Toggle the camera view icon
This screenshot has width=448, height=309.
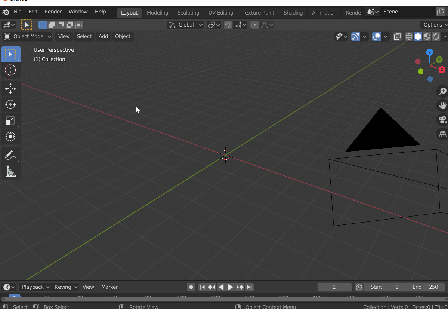pos(442,120)
